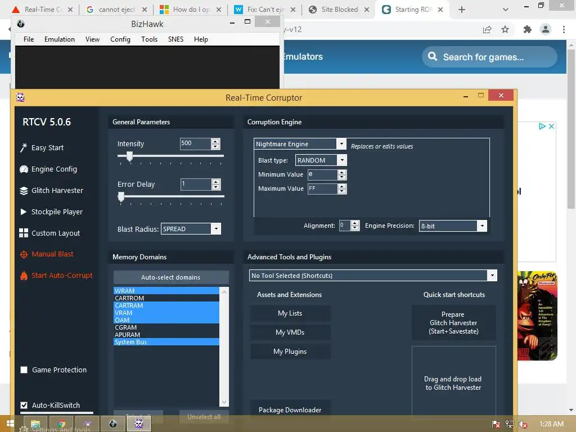Select CGRAM memory domain
This screenshot has width=576, height=432.
166,327
